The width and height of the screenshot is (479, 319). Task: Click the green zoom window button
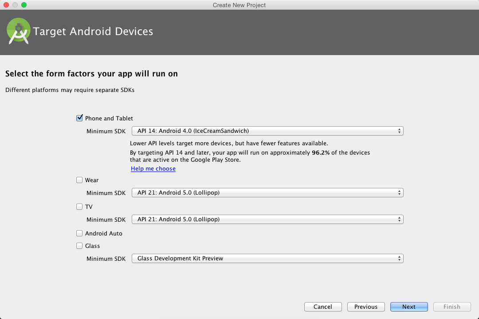24,5
